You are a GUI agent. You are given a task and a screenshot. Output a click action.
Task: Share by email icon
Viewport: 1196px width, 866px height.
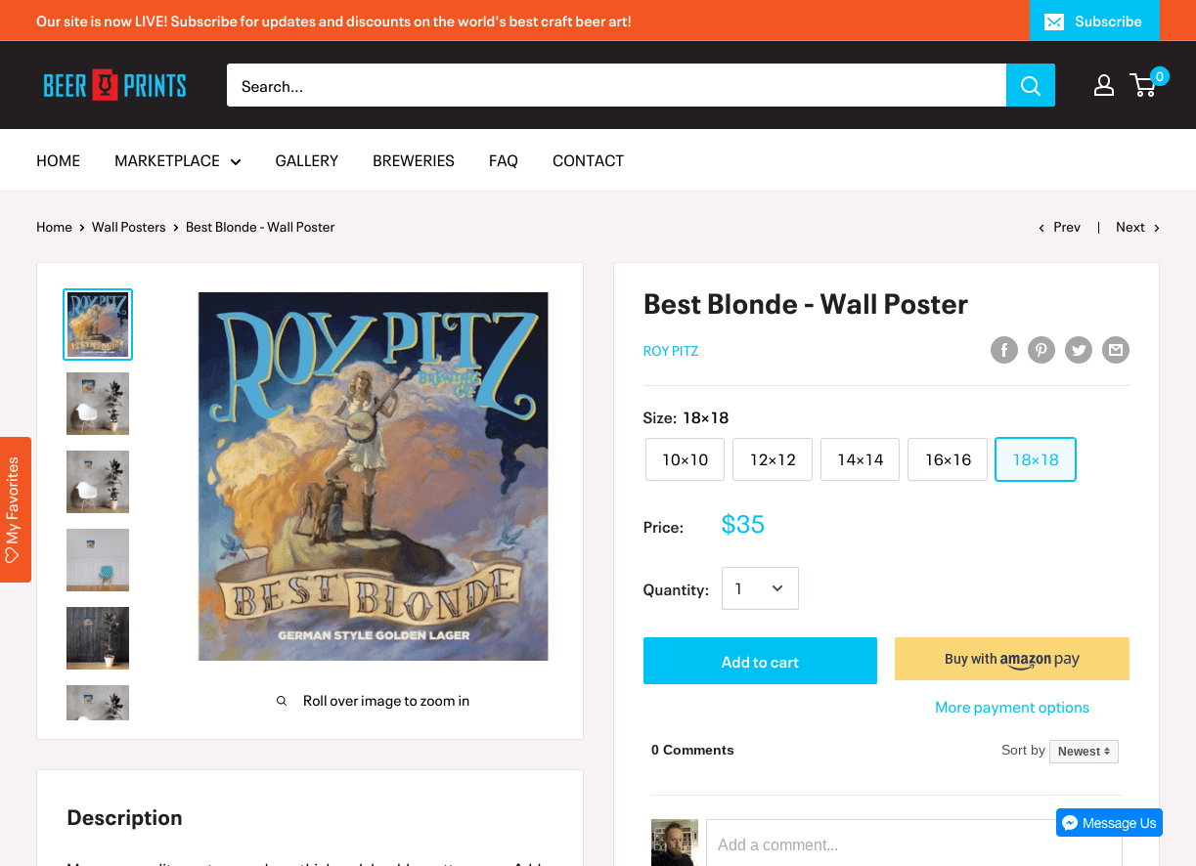pyautogui.click(x=1116, y=350)
